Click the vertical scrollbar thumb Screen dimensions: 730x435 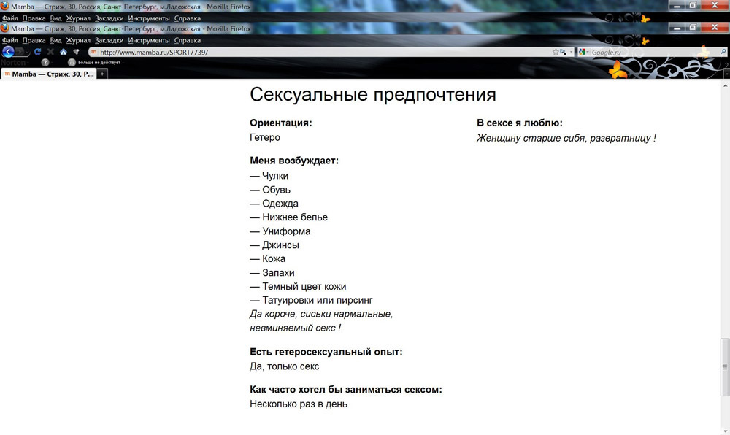pyautogui.click(x=725, y=356)
